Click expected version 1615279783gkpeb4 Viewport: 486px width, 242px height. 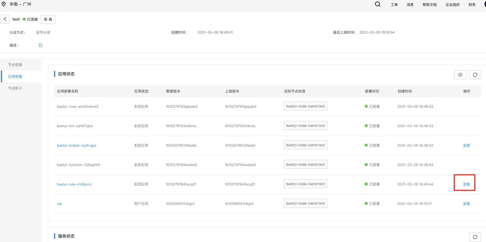tap(182, 107)
